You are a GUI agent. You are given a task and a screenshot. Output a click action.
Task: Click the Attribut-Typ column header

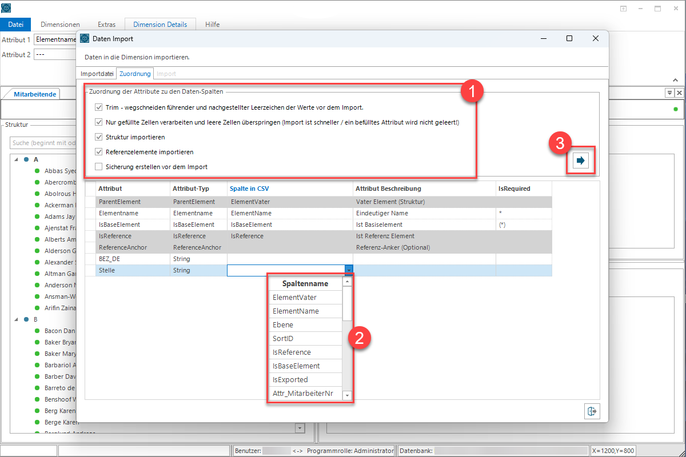click(x=198, y=189)
